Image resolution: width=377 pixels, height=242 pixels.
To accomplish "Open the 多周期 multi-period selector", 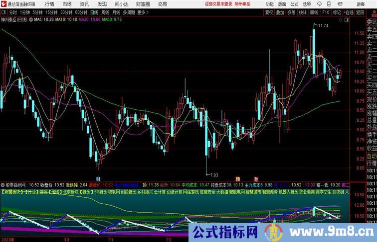I will [129, 12].
